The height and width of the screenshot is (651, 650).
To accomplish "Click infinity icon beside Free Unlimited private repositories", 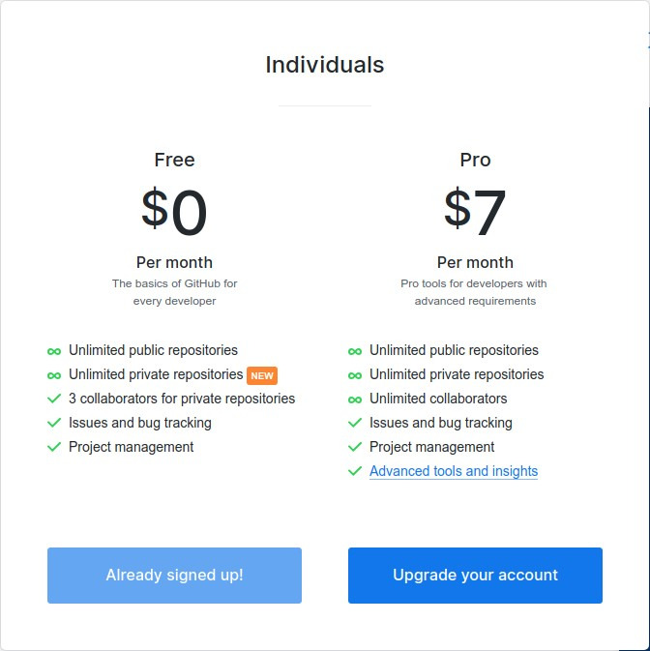I will pyautogui.click(x=54, y=375).
